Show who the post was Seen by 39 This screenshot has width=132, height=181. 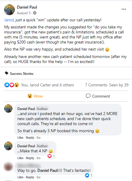click(x=119, y=85)
